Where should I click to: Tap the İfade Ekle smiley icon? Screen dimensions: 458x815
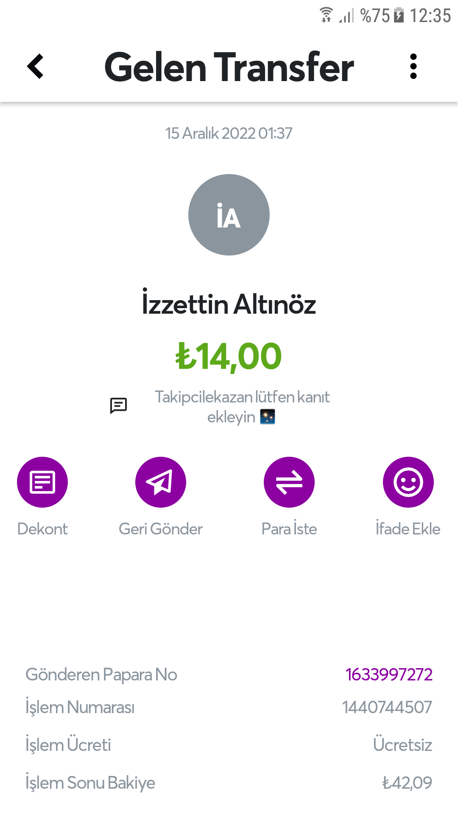click(408, 482)
